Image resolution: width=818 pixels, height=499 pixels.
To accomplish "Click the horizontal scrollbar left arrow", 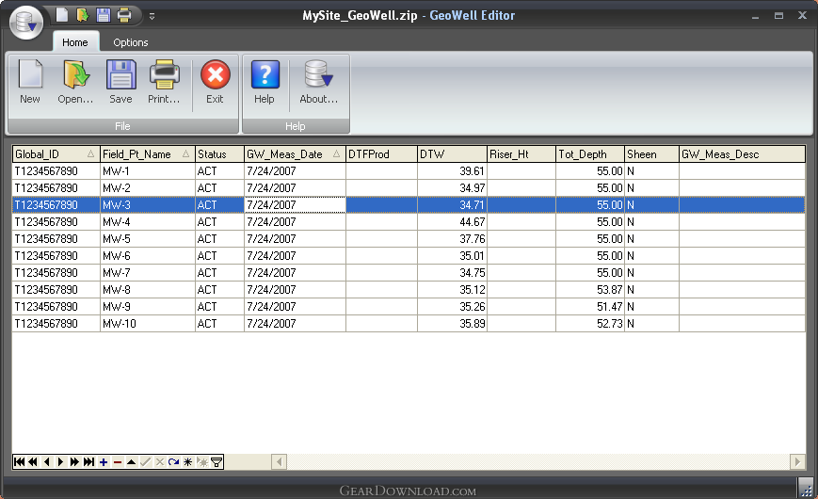I will click(x=280, y=462).
